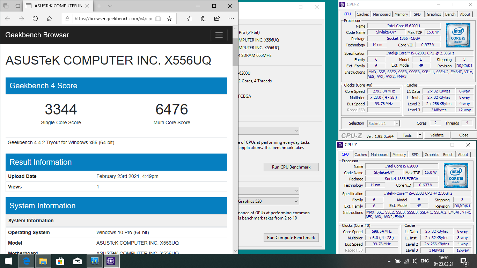This screenshot has width=477, height=268.
Task: Switch to Geekbench app on taskbar
Action: click(x=94, y=261)
